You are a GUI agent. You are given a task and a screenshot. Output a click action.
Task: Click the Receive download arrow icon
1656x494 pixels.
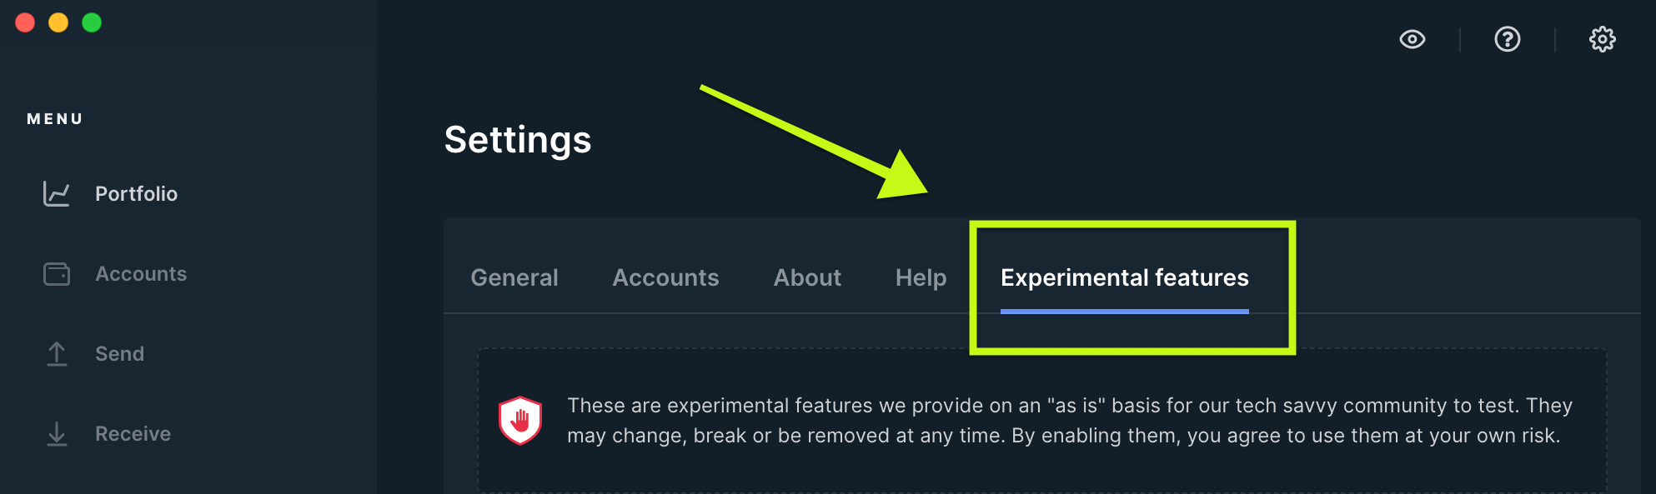[x=57, y=434]
